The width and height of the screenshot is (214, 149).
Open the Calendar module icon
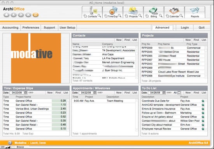(x=174, y=11)
